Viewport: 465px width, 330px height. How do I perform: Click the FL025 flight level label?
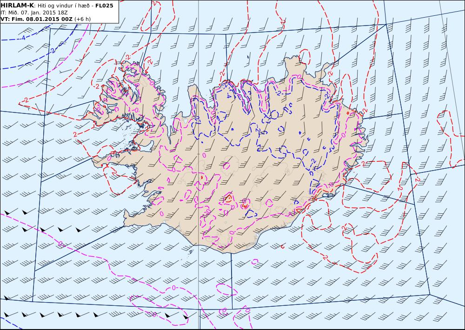tap(104, 5)
